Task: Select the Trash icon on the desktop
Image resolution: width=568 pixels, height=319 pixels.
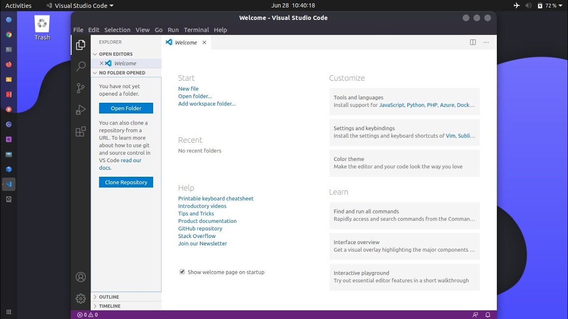Action: [42, 28]
